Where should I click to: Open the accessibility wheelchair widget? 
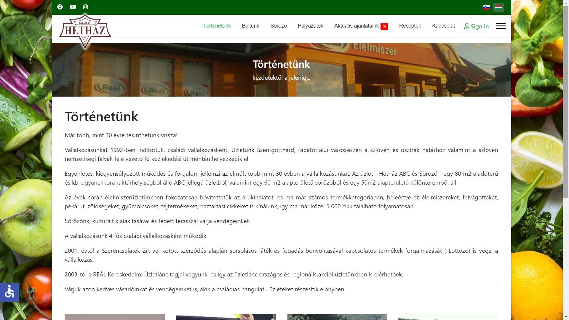[x=9, y=292]
